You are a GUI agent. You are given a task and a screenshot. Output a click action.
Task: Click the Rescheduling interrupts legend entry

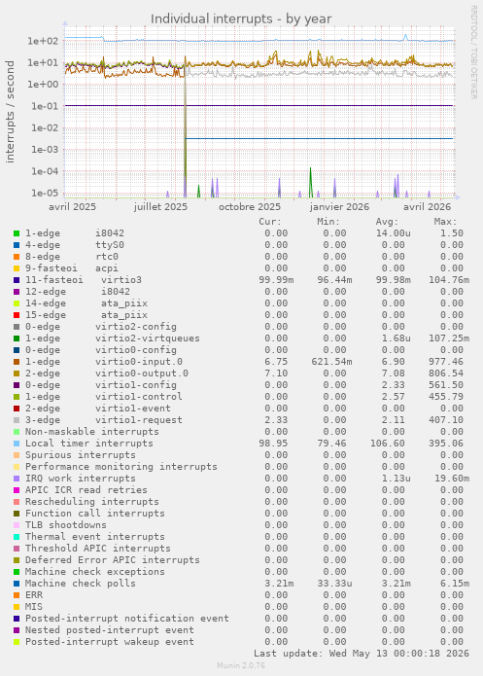tap(91, 501)
